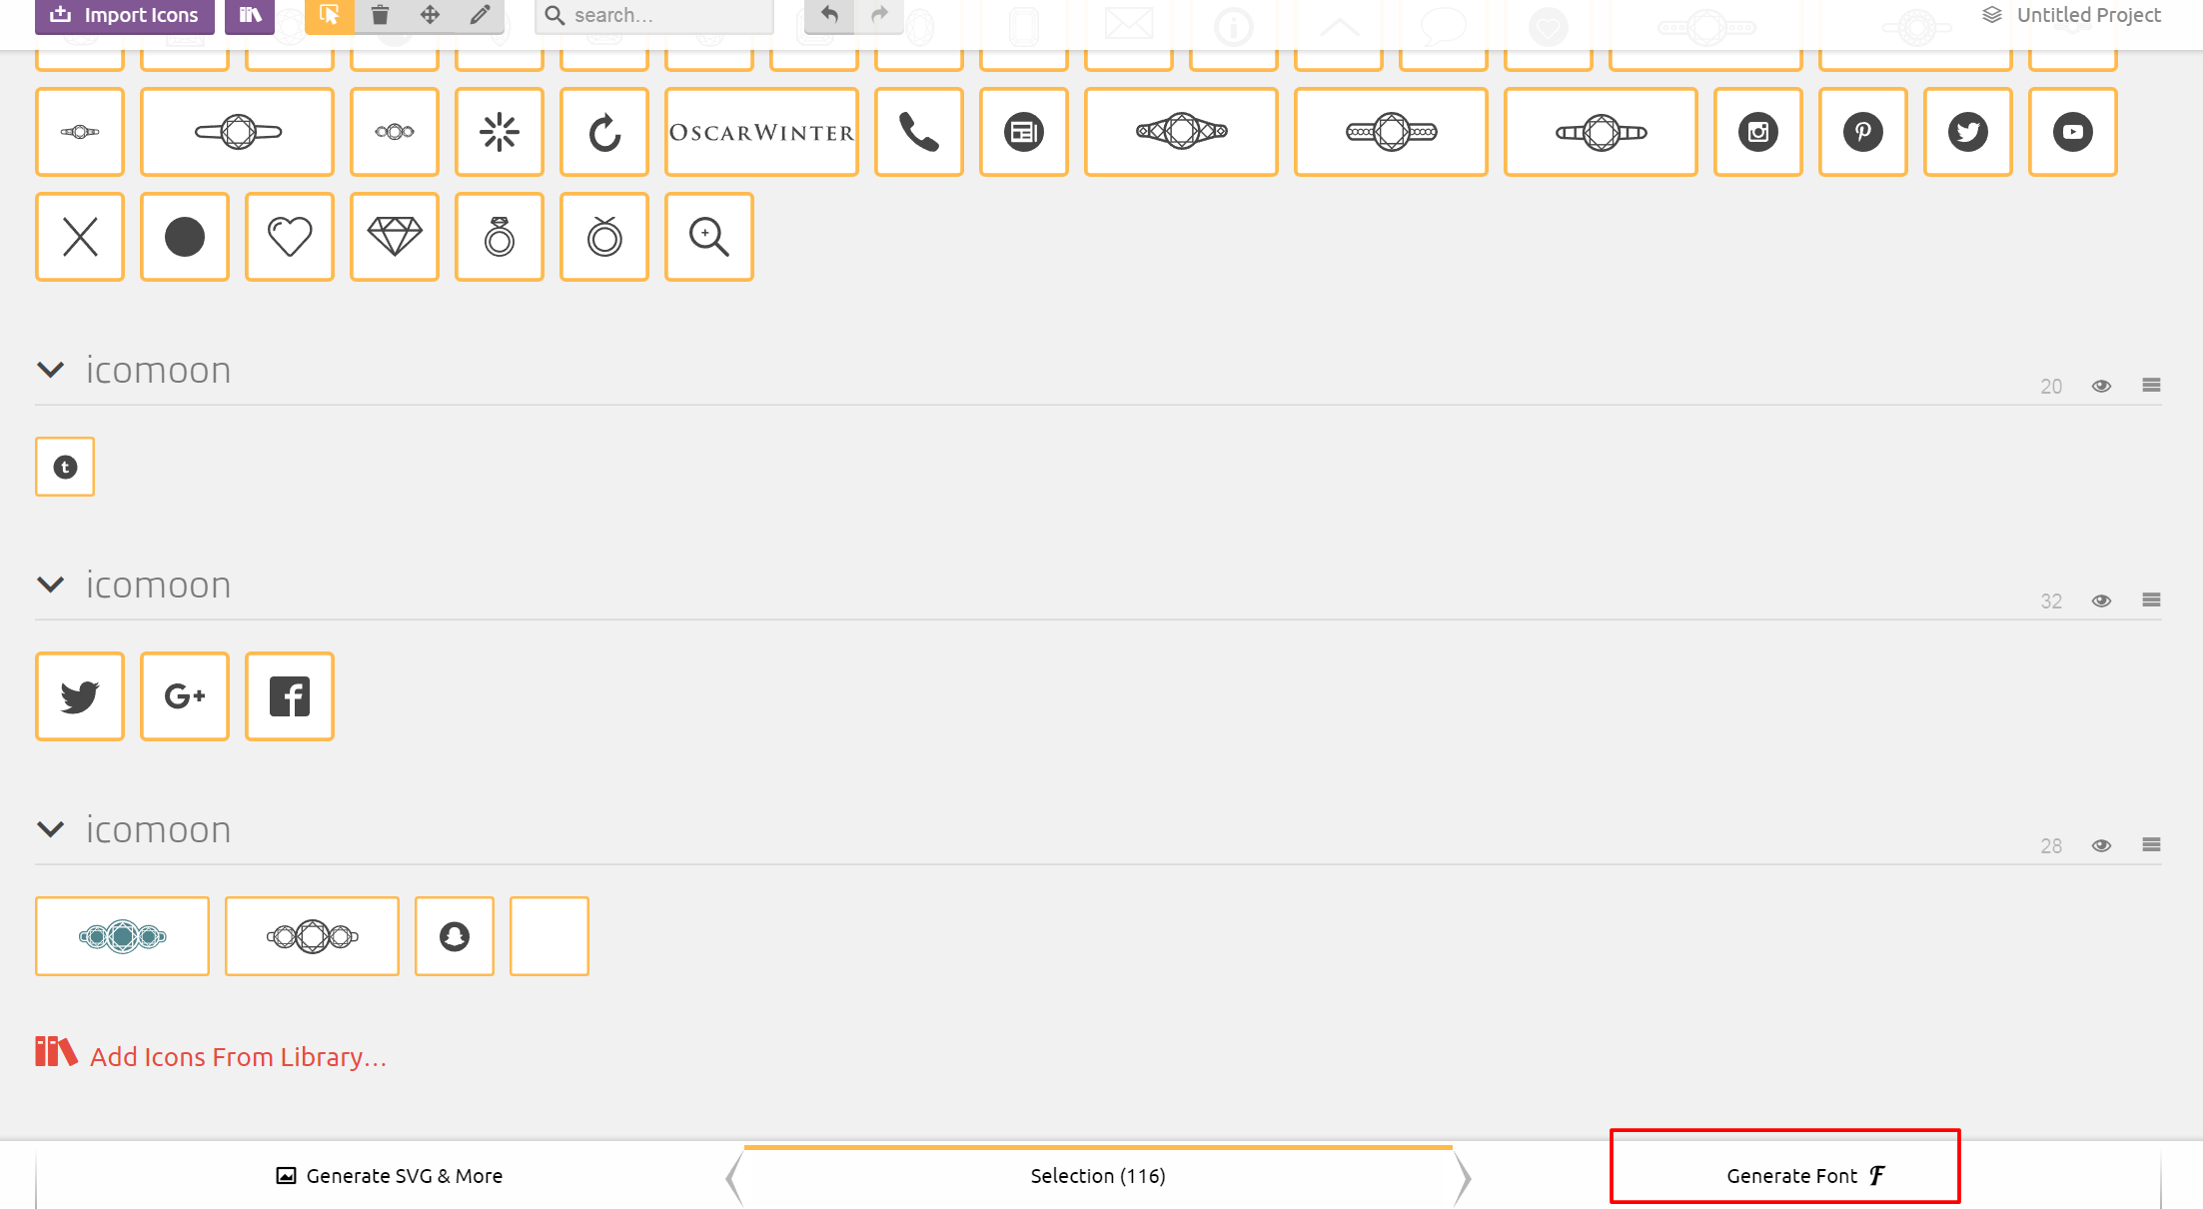
Task: Toggle visibility of the 32-icon set
Action: 2101,601
